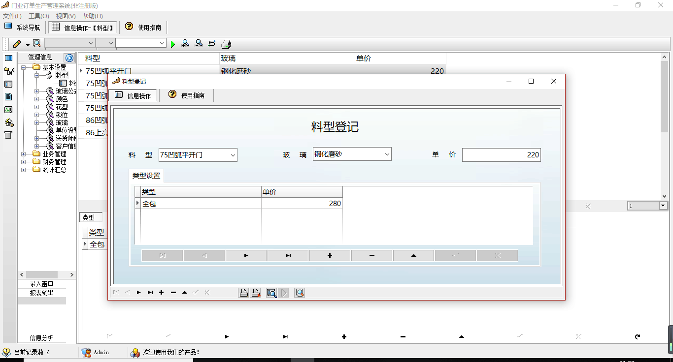673x362 pixels.
Task: Expand the 花型 tree node
Action: point(36,107)
